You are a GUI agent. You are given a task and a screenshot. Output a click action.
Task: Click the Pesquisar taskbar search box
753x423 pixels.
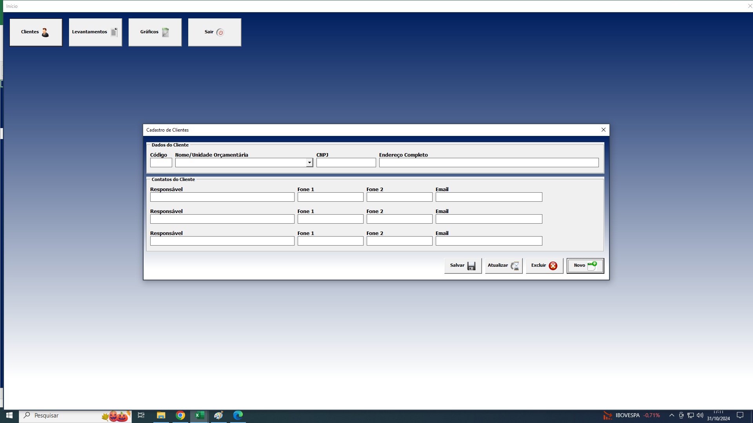75,415
